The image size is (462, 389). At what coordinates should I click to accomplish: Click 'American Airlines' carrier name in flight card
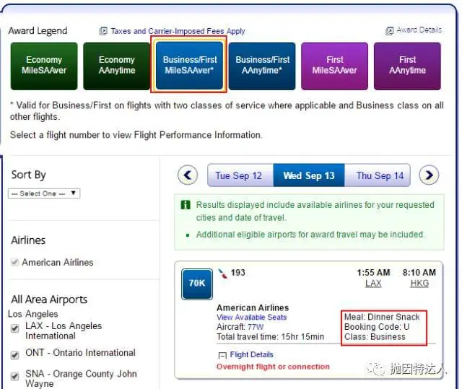point(253,307)
